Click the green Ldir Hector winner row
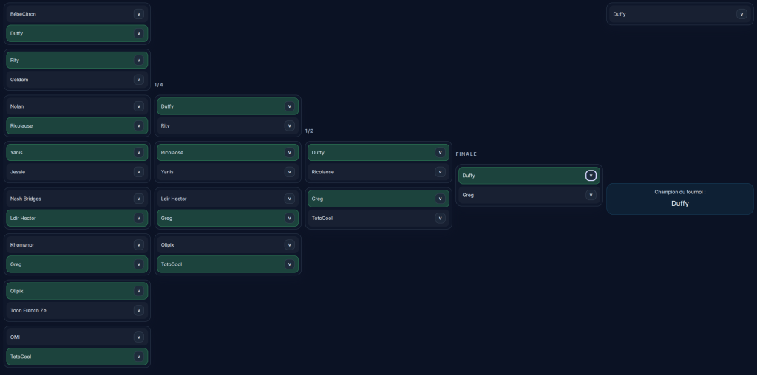Viewport: 757px width, 375px height. click(77, 219)
